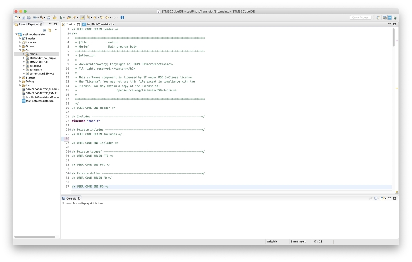
Task: Click the editor vertical scrollbar thumb
Action: 393,37
